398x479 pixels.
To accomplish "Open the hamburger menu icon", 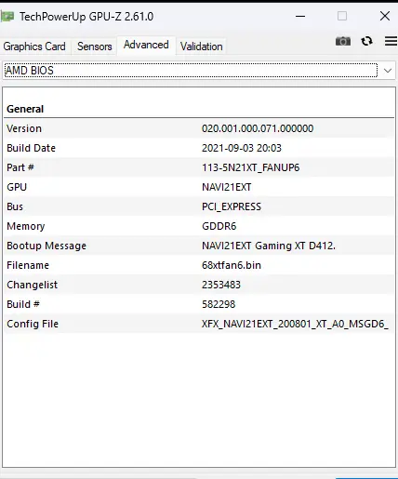I will click(391, 41).
